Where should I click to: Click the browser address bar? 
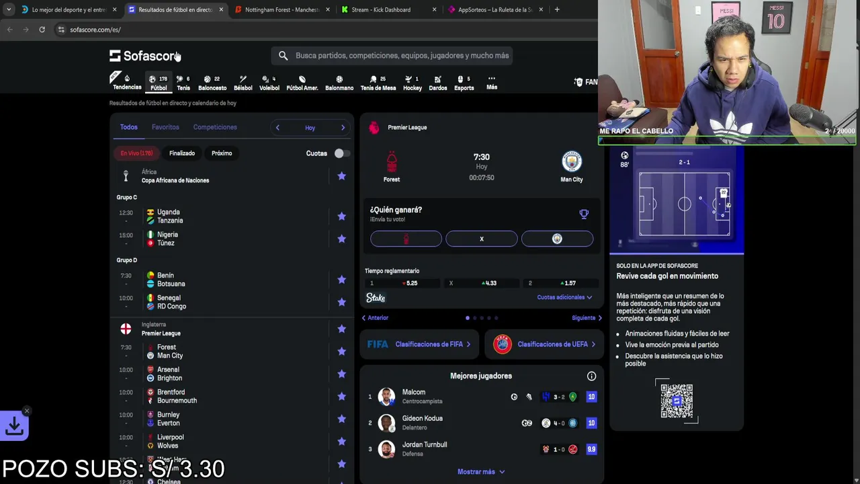pos(325,30)
